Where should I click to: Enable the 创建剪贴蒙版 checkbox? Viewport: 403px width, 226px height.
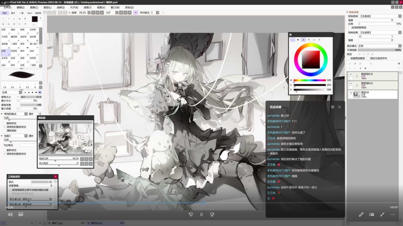349,58
